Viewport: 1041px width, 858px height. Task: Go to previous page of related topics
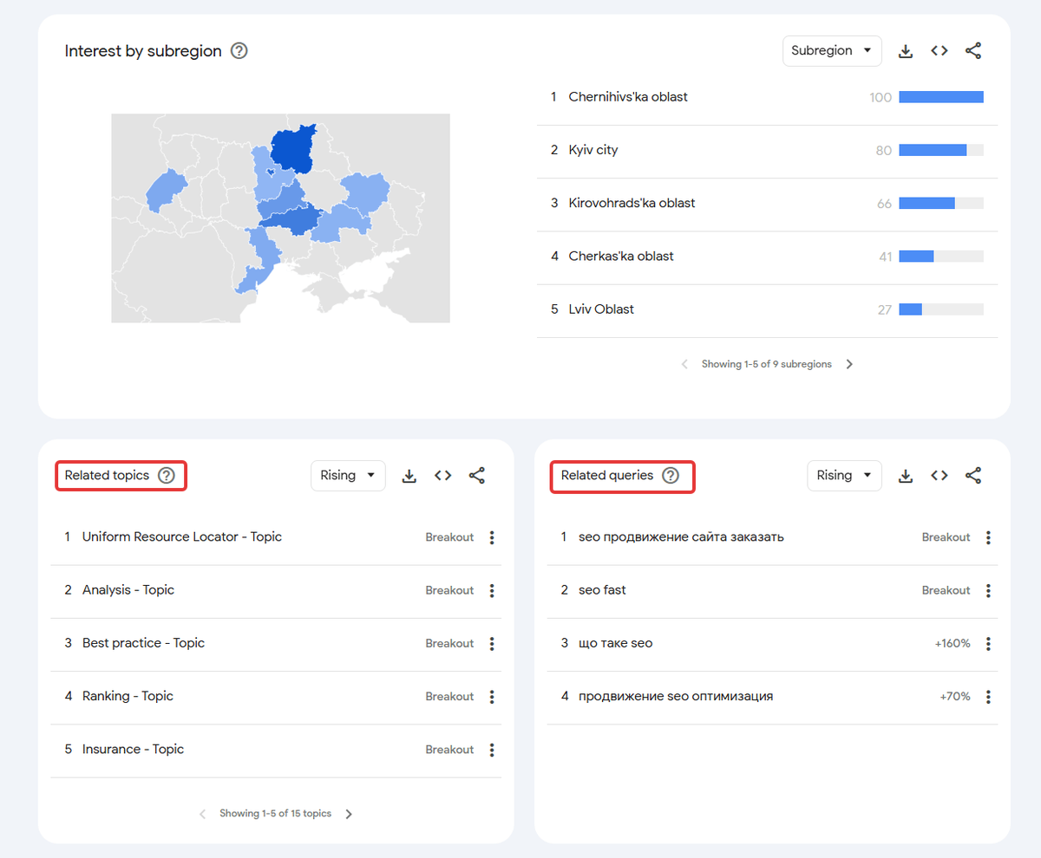pyautogui.click(x=202, y=814)
